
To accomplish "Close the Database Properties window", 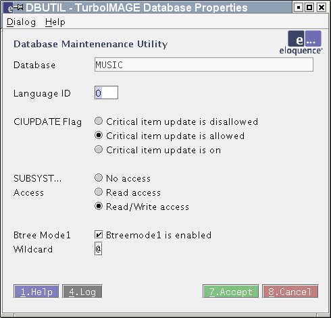I will pos(322,7).
